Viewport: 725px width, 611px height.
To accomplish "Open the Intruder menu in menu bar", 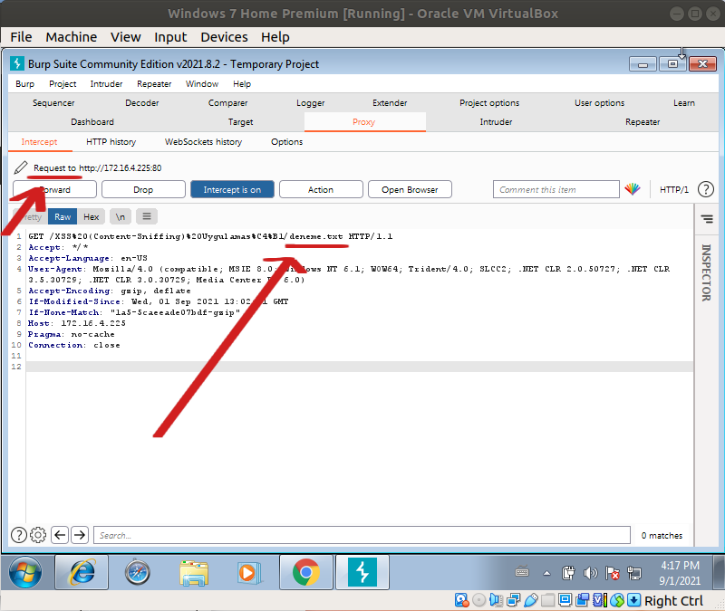I will pos(106,83).
